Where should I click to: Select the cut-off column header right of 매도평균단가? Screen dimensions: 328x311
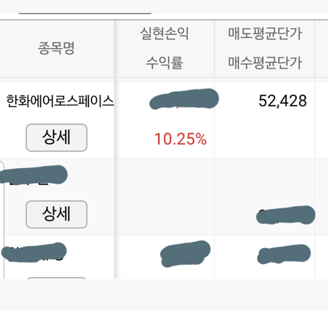pyautogui.click(x=322, y=49)
